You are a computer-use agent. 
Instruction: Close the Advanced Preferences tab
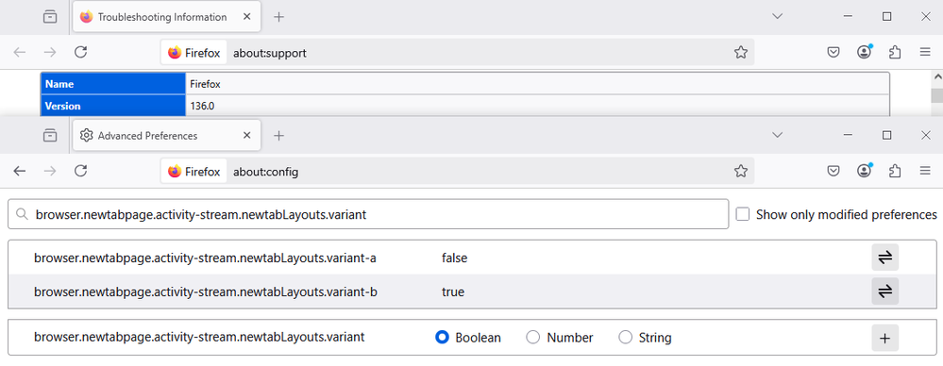(x=246, y=135)
